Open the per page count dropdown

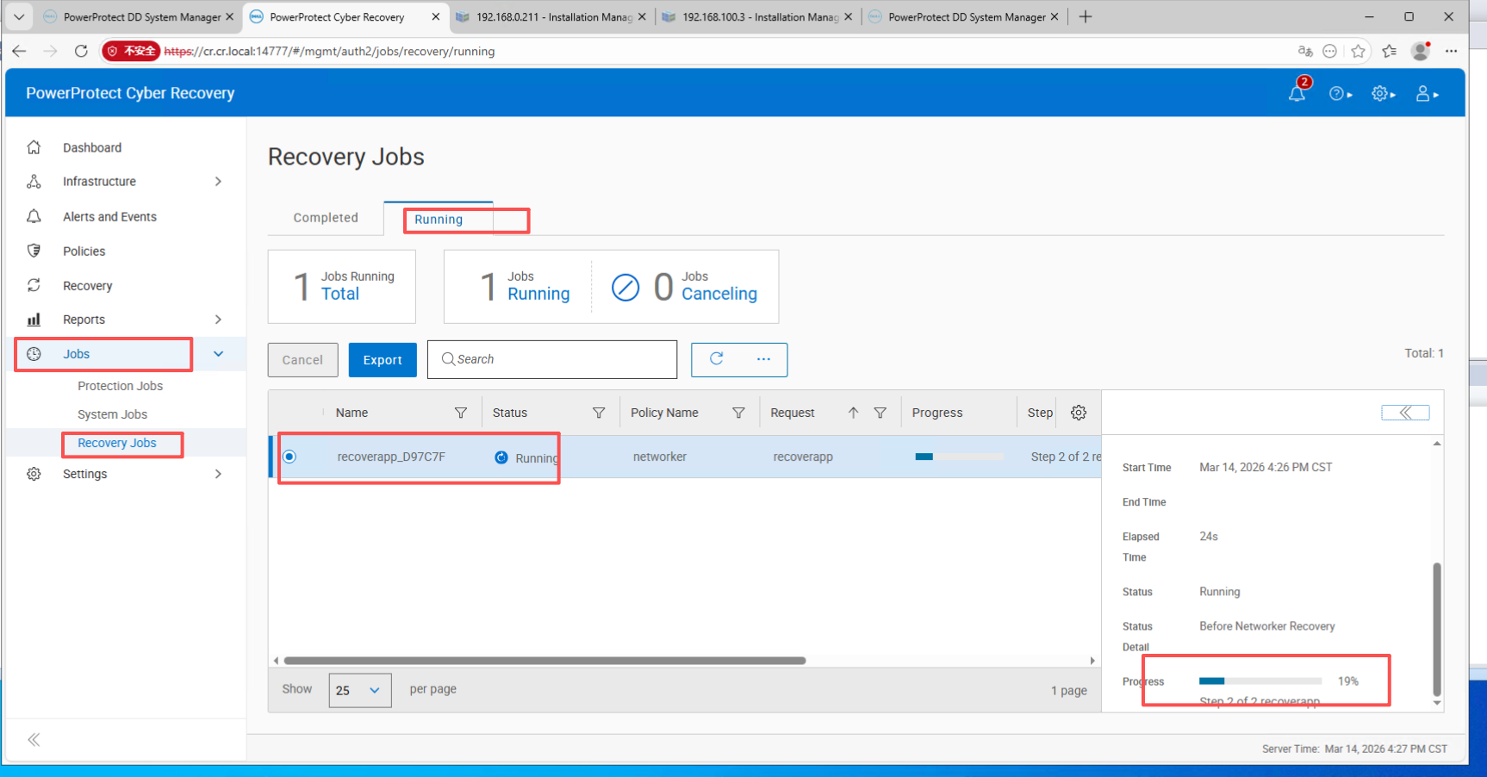[360, 690]
